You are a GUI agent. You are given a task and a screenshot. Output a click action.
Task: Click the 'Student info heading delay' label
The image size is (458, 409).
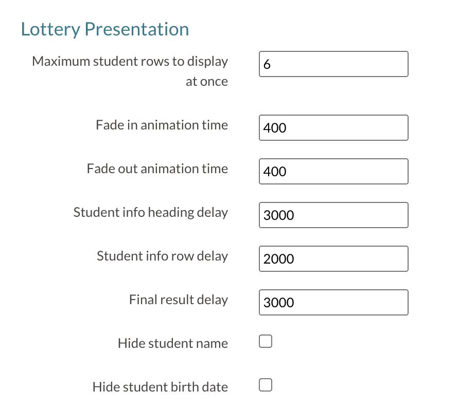150,213
